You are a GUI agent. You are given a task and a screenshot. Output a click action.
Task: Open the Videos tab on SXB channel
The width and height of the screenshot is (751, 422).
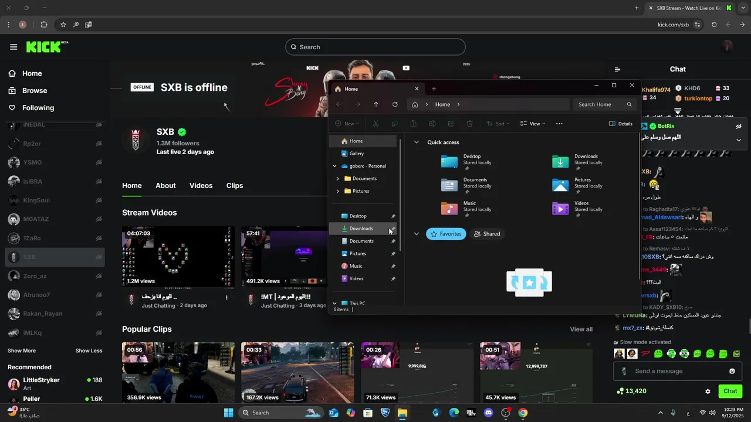click(x=201, y=185)
